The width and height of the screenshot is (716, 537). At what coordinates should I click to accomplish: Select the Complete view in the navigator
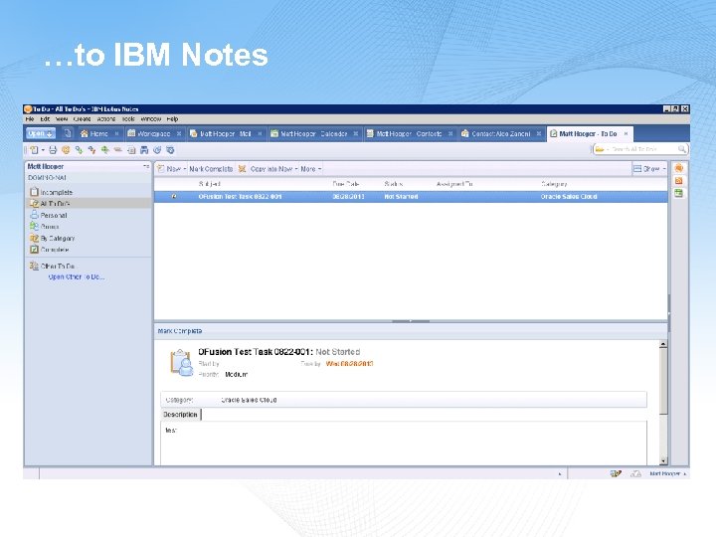(50, 250)
